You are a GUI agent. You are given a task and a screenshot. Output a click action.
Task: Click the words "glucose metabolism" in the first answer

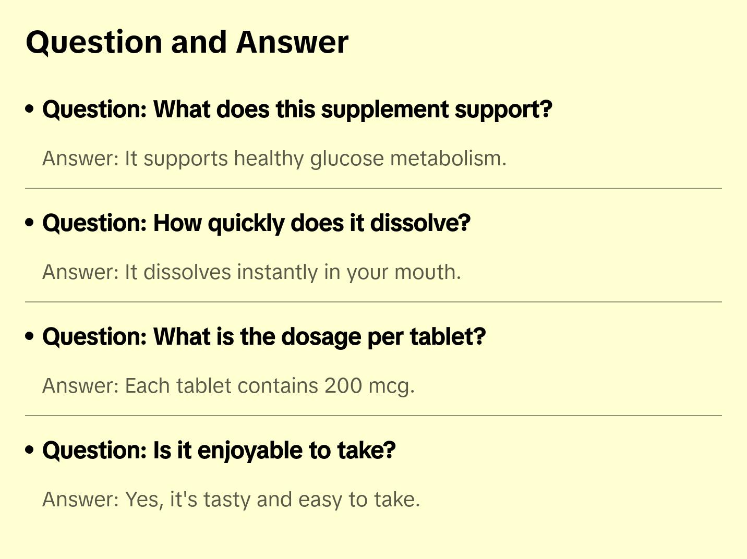point(407,159)
